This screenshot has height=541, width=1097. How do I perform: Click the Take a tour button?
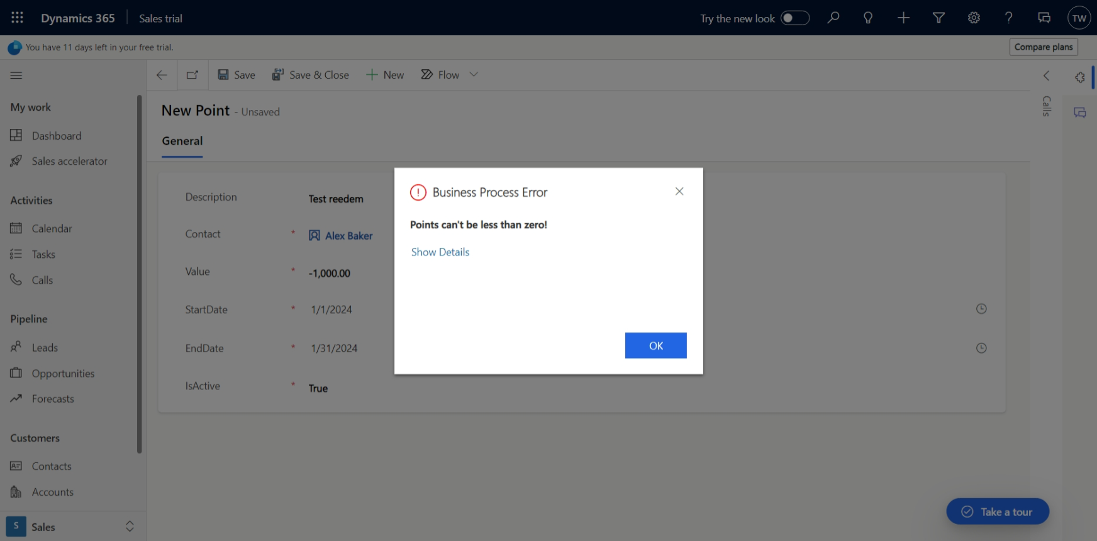coord(998,511)
